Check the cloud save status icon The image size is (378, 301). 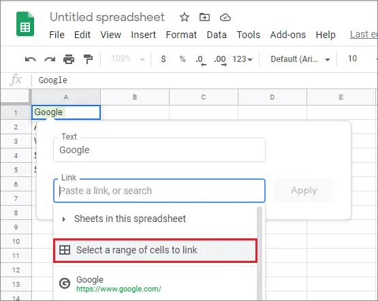point(225,17)
